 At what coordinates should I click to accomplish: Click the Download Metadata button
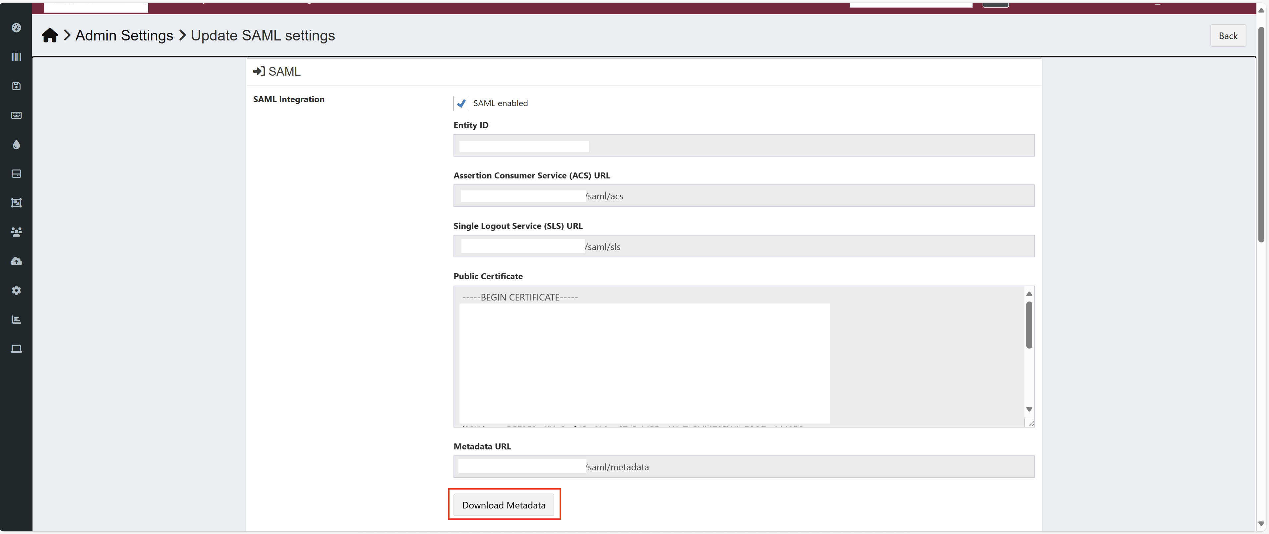pos(504,505)
